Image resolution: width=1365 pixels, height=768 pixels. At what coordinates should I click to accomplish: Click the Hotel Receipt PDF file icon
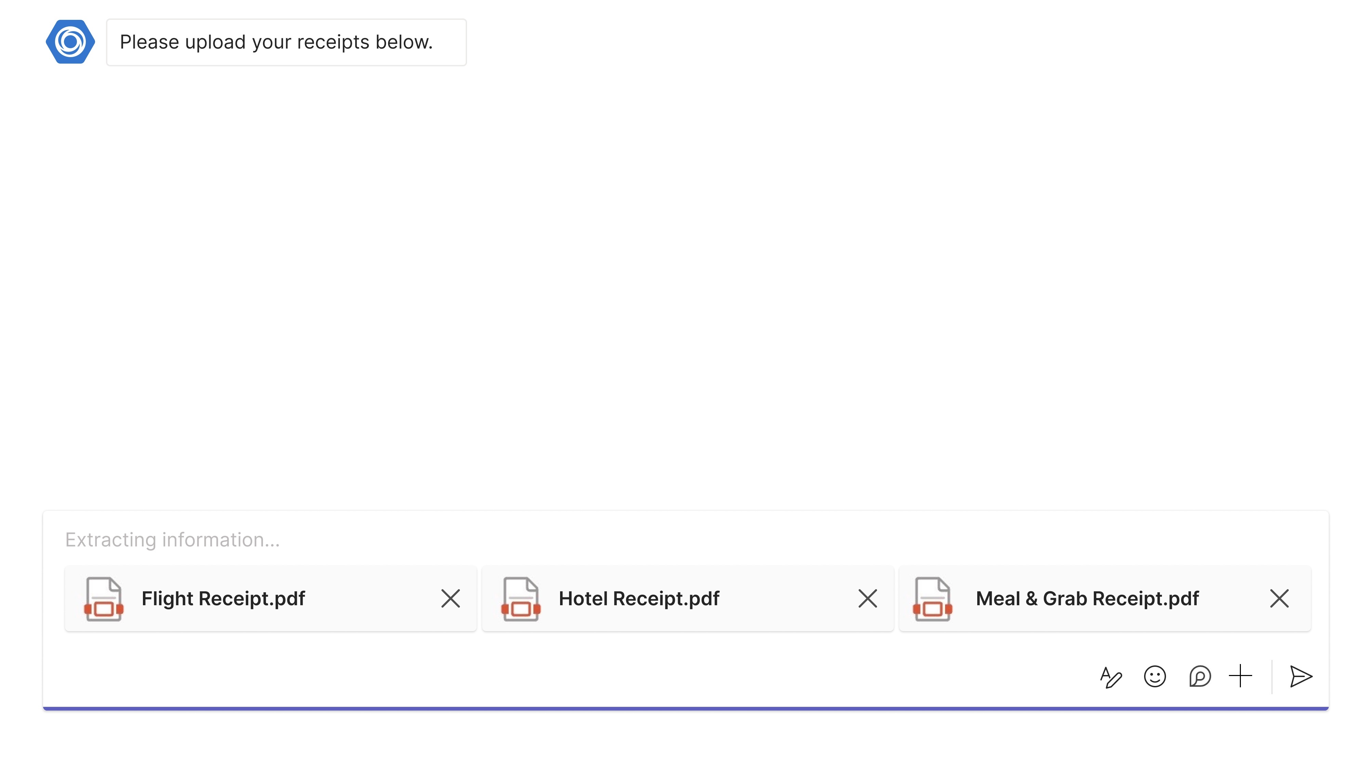(521, 599)
